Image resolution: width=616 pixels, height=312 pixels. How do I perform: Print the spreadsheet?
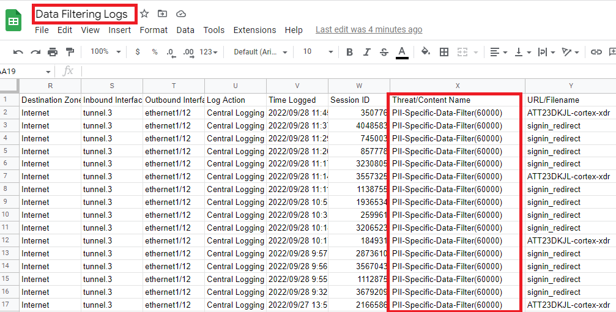click(x=53, y=52)
